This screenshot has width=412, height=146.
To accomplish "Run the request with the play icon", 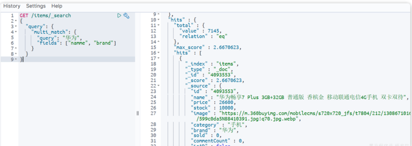I will 119,15.
